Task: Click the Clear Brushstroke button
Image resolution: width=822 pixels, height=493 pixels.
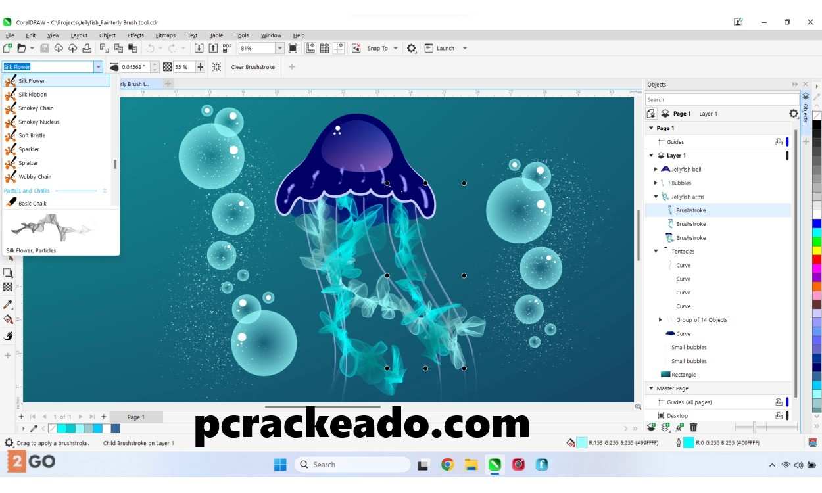Action: coord(253,67)
